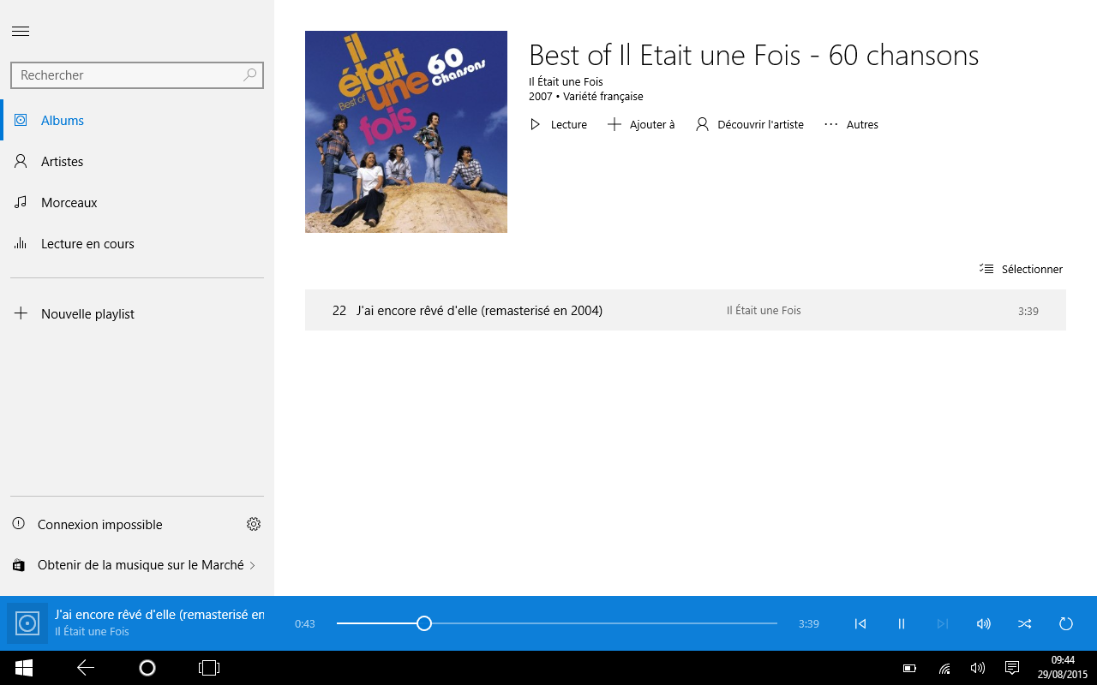Screen dimensions: 1097x685
Task: Focus the Rechercher search field
Action: coord(137,75)
